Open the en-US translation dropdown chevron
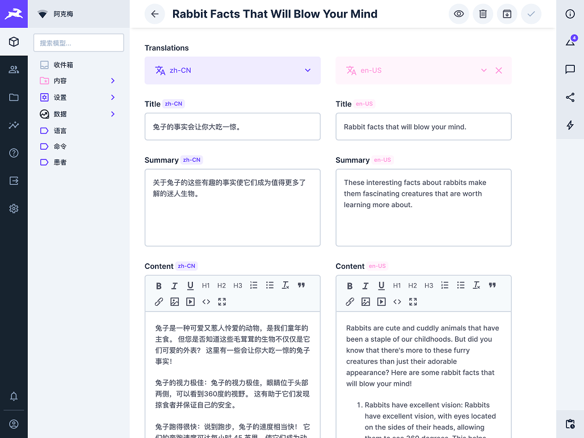The height and width of the screenshot is (438, 584). 484,70
